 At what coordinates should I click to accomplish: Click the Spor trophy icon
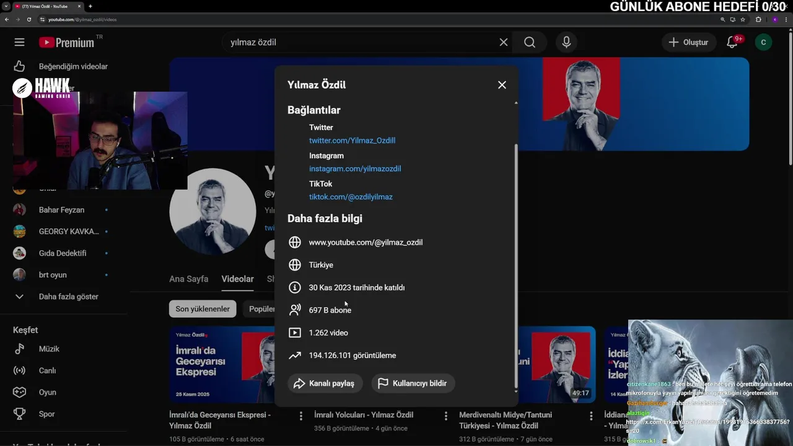click(19, 414)
